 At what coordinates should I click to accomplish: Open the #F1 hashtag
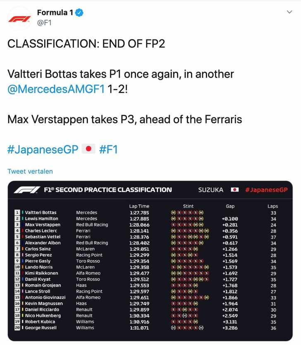click(108, 149)
